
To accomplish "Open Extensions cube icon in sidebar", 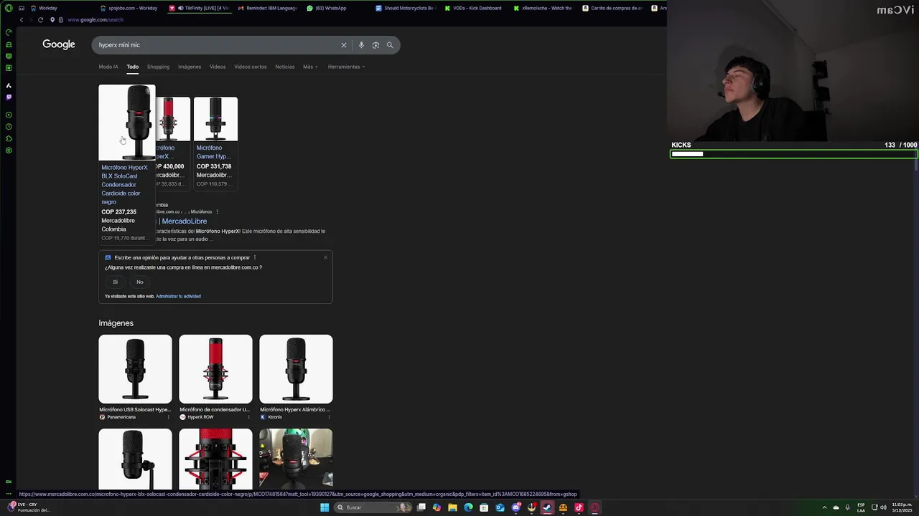I will (x=9, y=138).
